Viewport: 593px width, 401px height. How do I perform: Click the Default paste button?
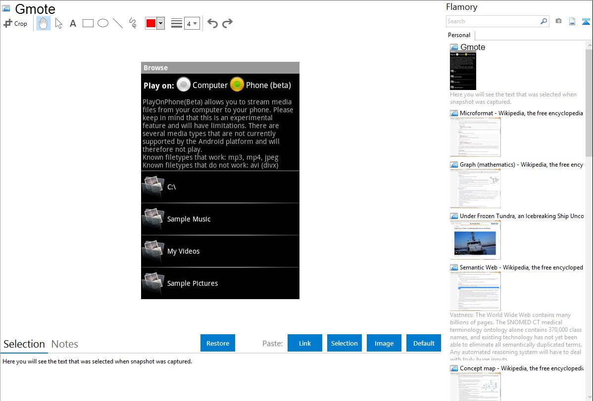tap(424, 343)
